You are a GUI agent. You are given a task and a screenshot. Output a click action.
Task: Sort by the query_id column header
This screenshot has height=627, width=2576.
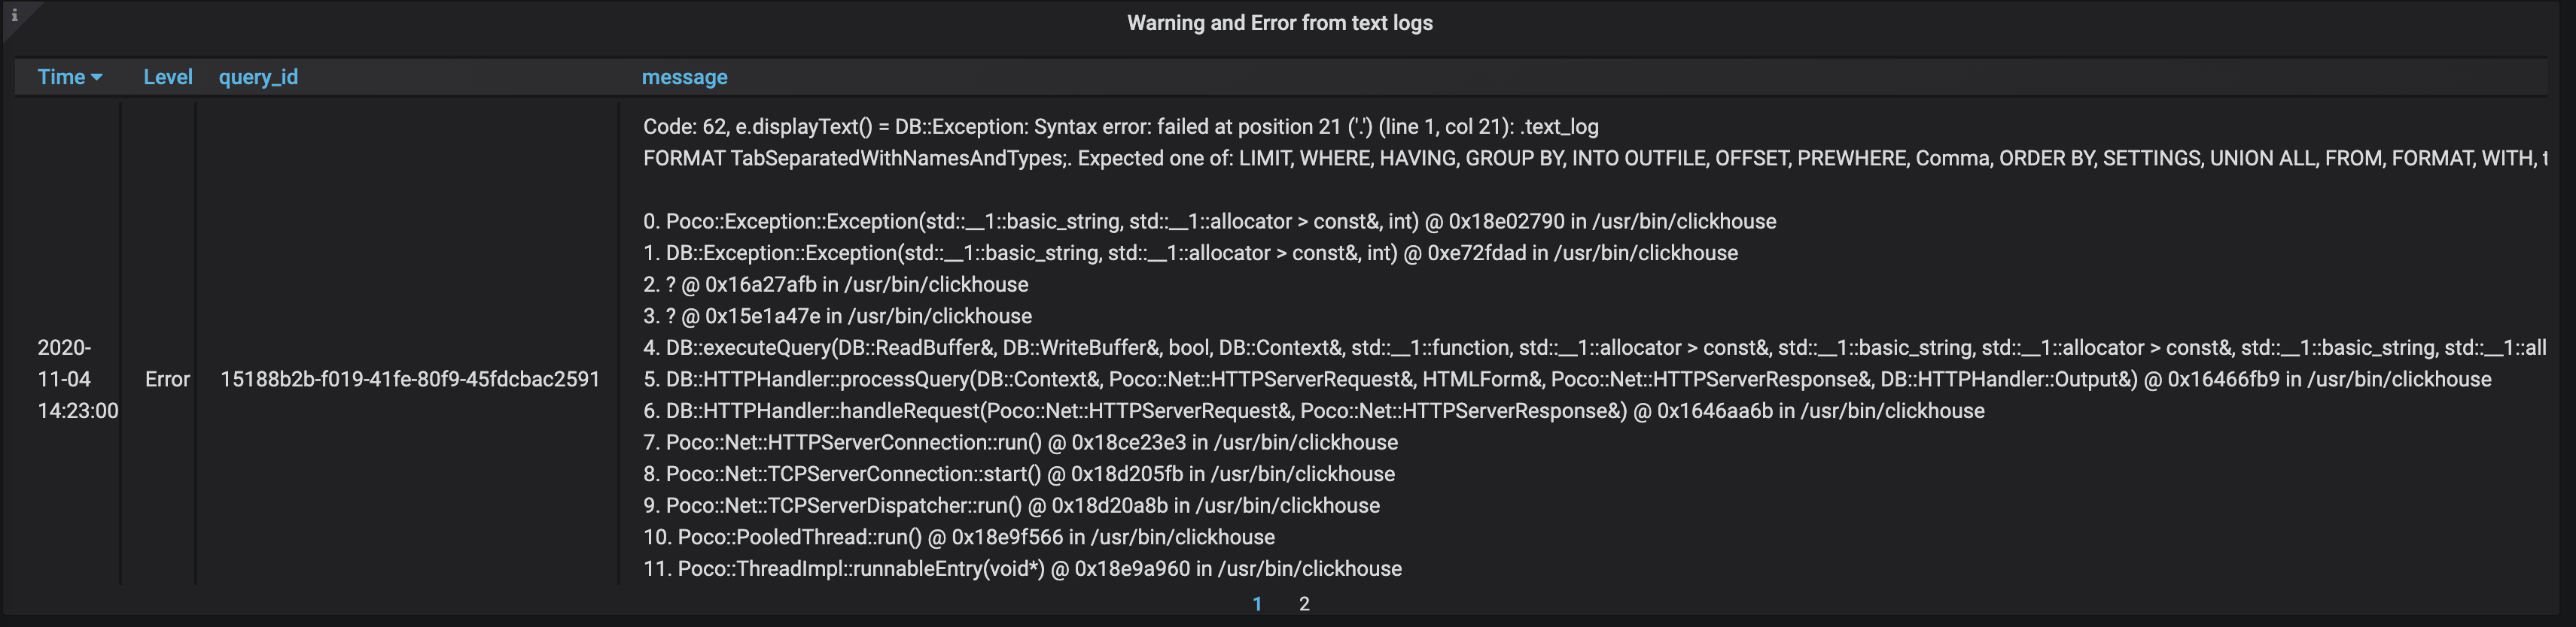point(258,77)
